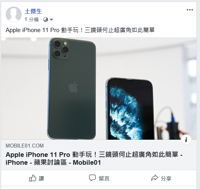Click the MOBILE01.COM domain text
The height and width of the screenshot is (189, 200).
(25, 146)
